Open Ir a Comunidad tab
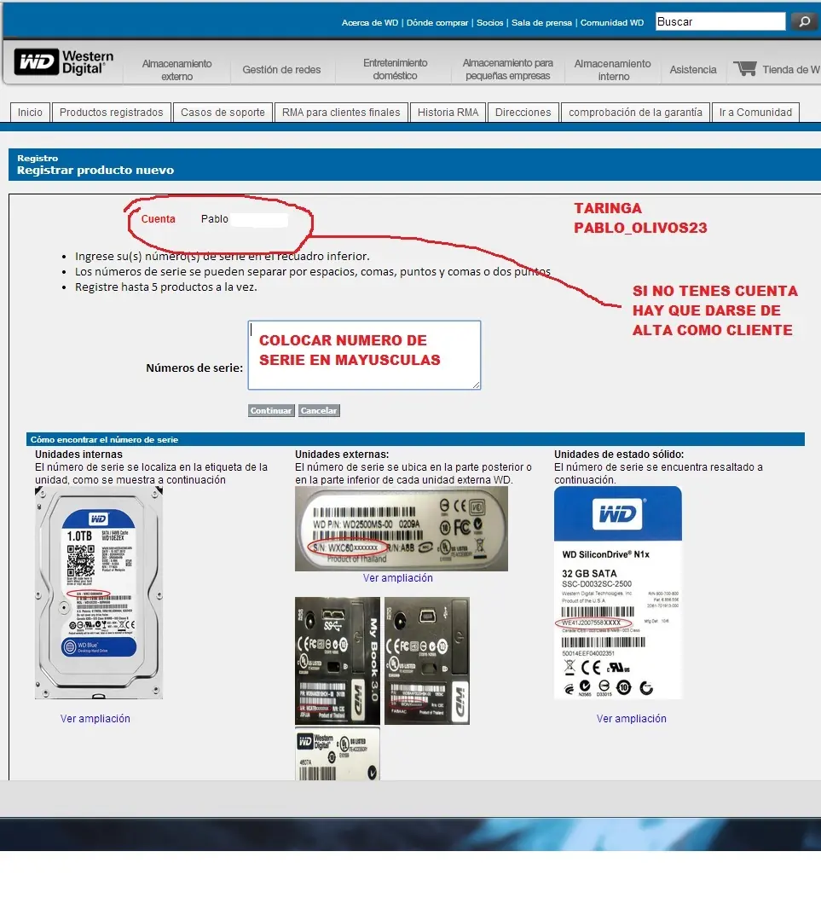The height and width of the screenshot is (921, 821). (756, 113)
